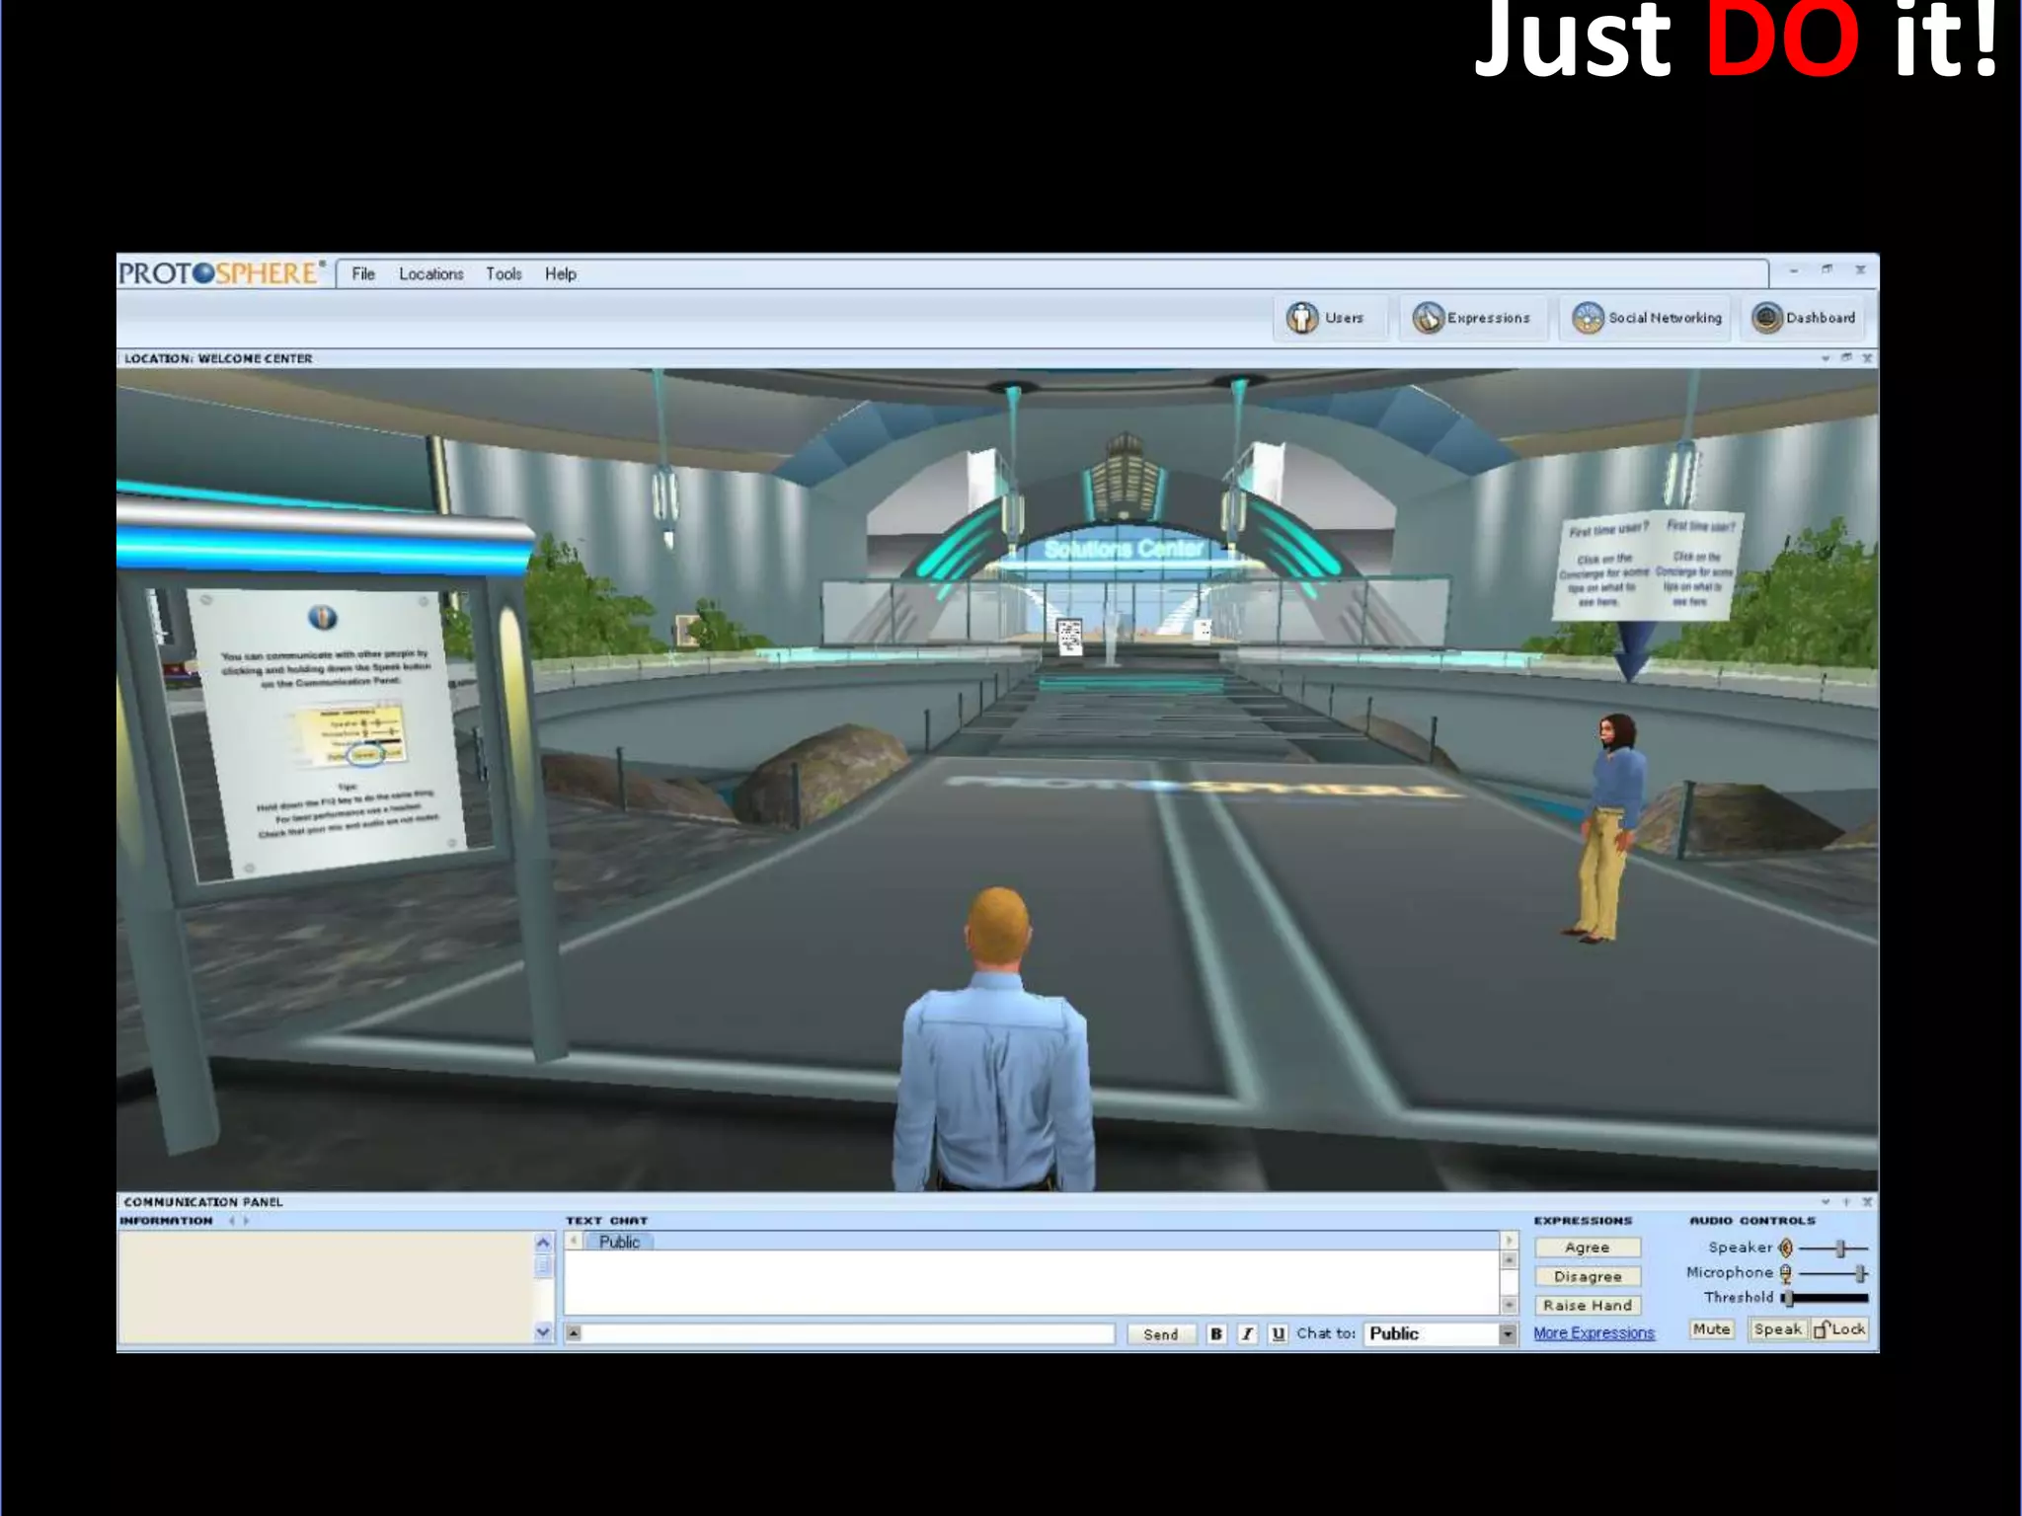The image size is (2022, 1516).
Task: Click the Expressions toolbar icon
Action: 1428,318
